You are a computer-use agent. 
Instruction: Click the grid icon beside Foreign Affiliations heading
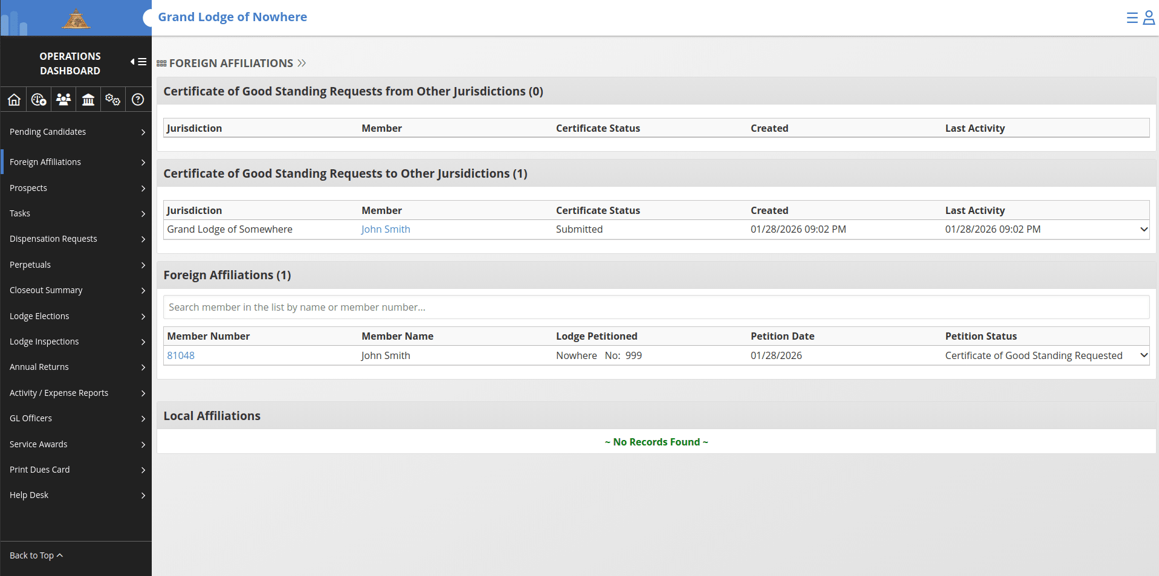point(161,63)
